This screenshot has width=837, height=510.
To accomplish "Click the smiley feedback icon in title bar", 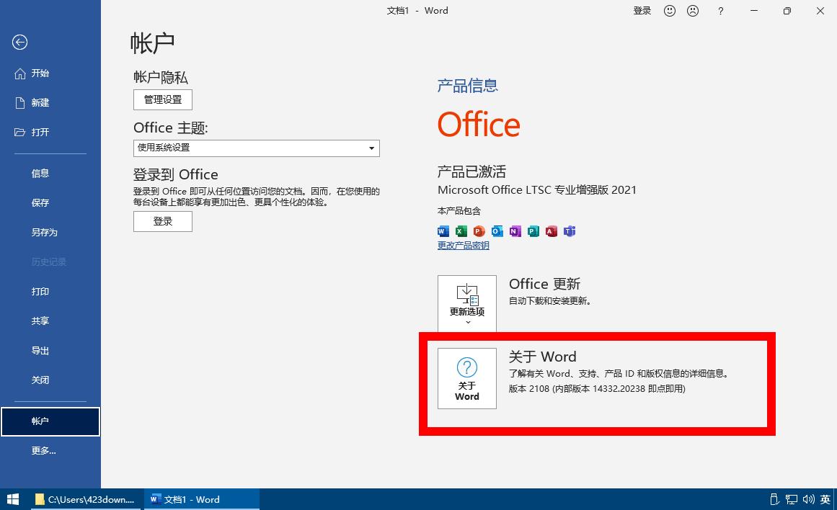I will [x=670, y=11].
